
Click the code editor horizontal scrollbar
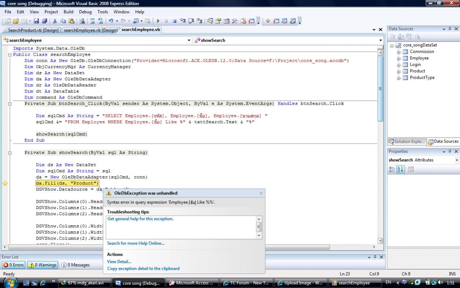pos(169,247)
